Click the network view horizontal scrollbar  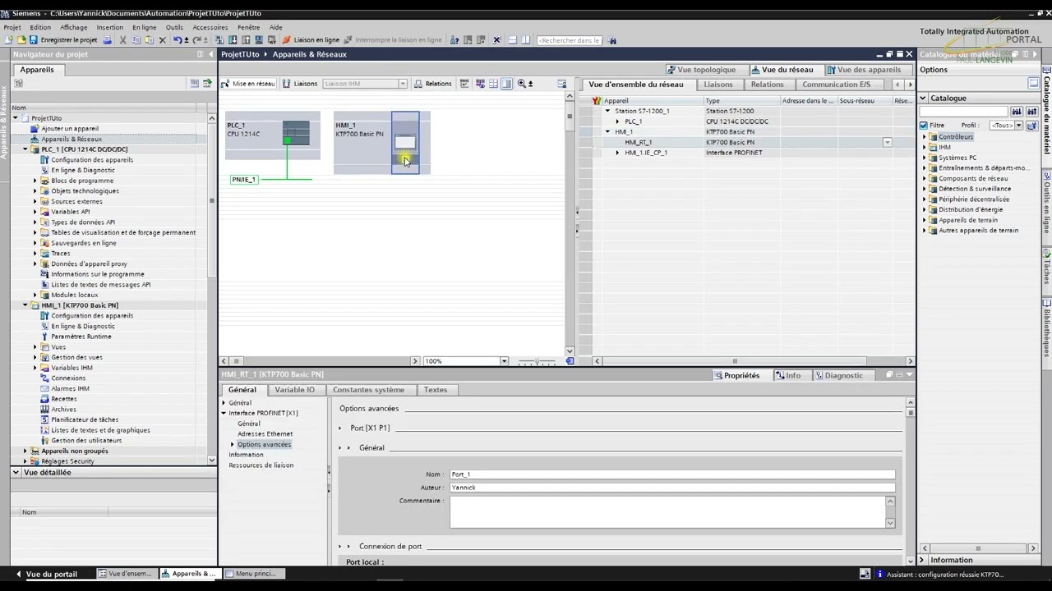click(321, 361)
